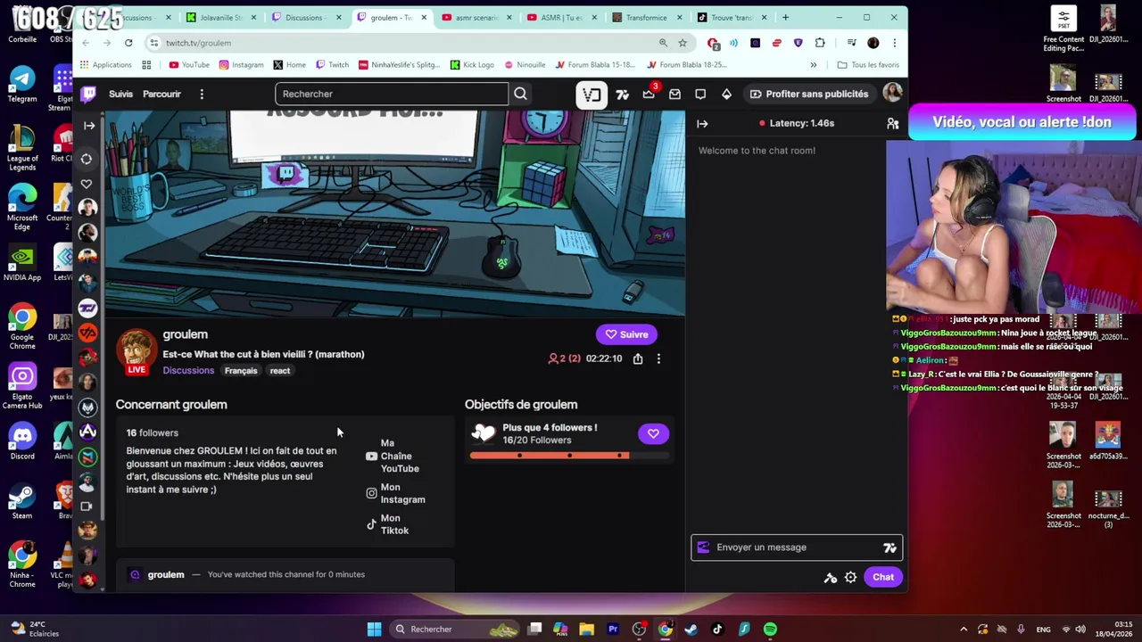Open the Twitch home logo

(x=88, y=94)
